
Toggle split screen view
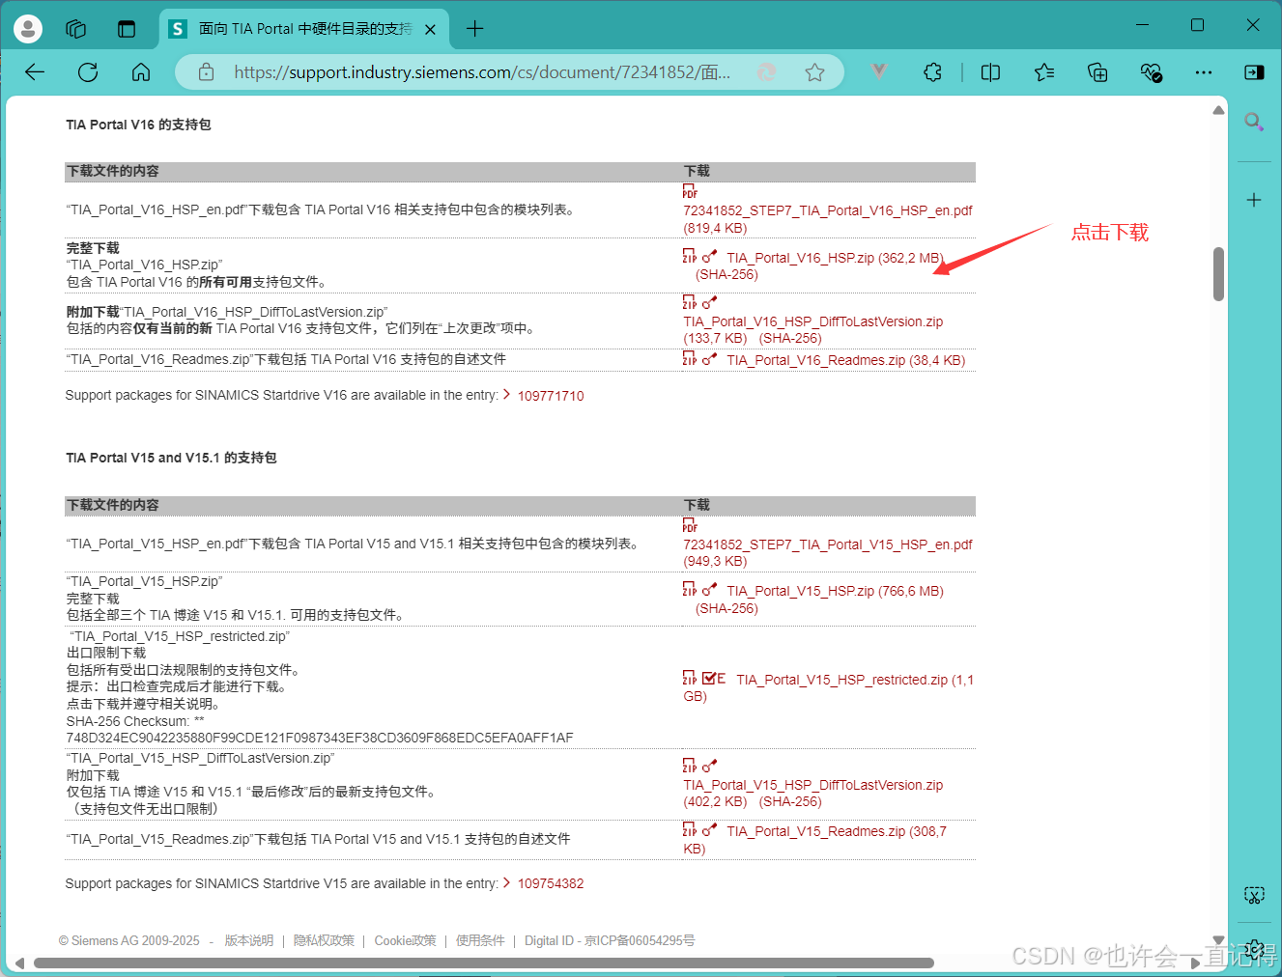(990, 72)
